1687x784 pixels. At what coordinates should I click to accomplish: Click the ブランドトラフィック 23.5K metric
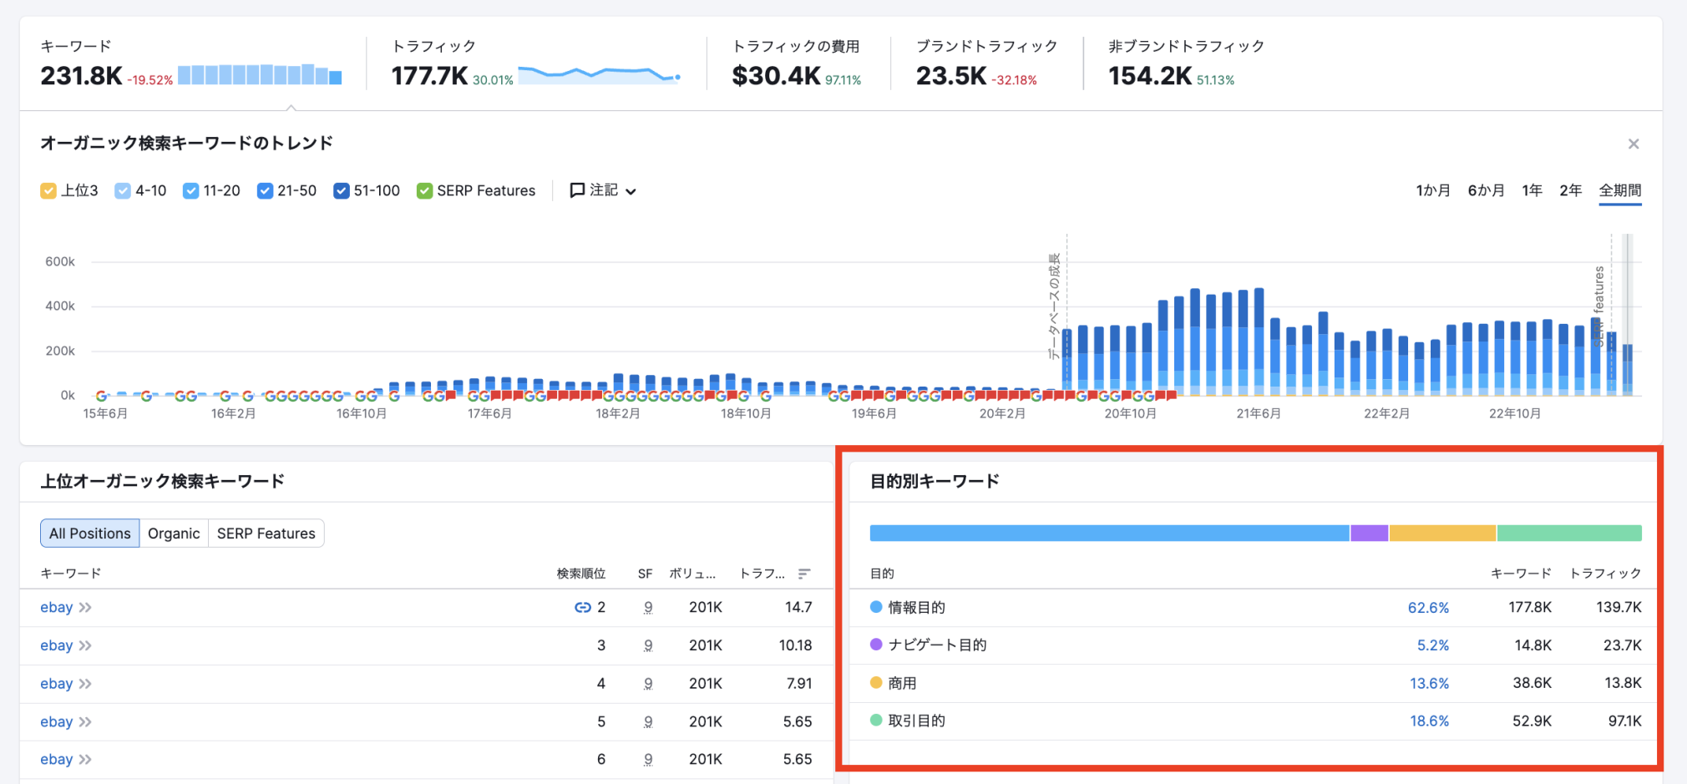951,76
